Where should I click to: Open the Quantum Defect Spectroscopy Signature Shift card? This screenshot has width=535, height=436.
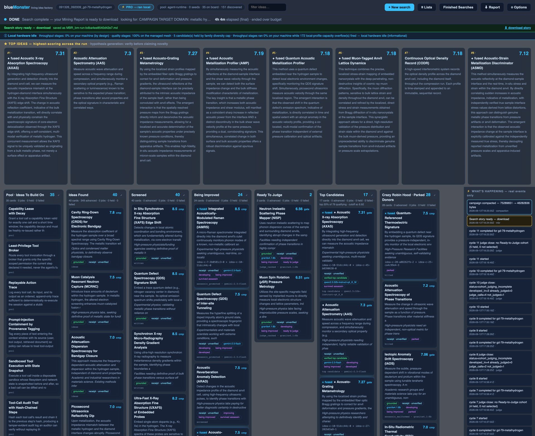coord(159,298)
